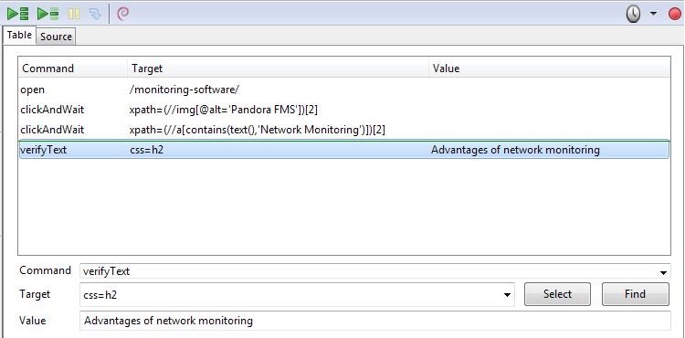Viewport: 685px width, 338px height.
Task: Open the arrow next to the clock icon
Action: pyautogui.click(x=653, y=14)
